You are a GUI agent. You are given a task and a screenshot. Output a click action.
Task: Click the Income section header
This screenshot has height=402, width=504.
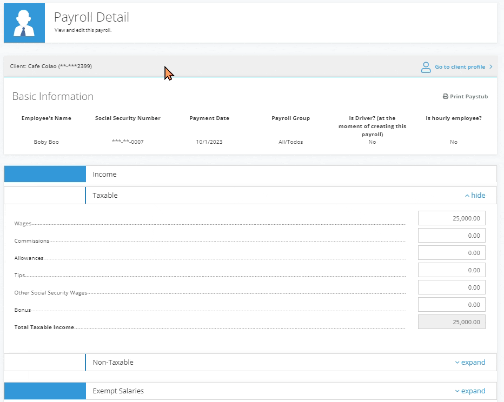(250, 174)
